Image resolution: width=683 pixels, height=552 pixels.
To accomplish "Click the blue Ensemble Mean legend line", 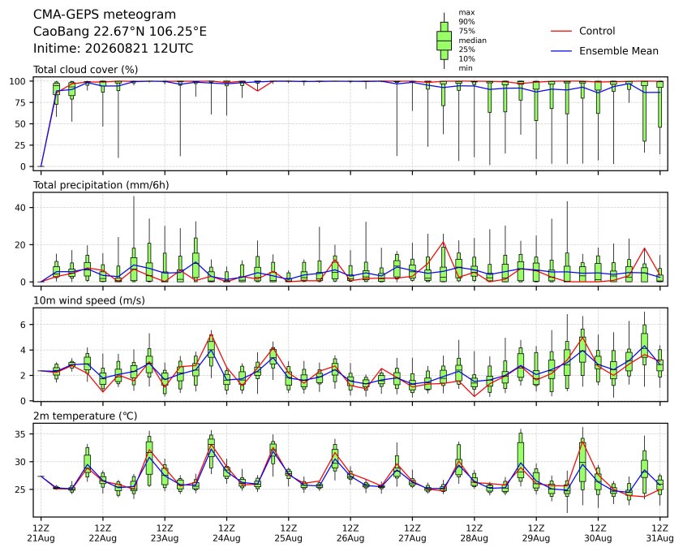I will (561, 51).
